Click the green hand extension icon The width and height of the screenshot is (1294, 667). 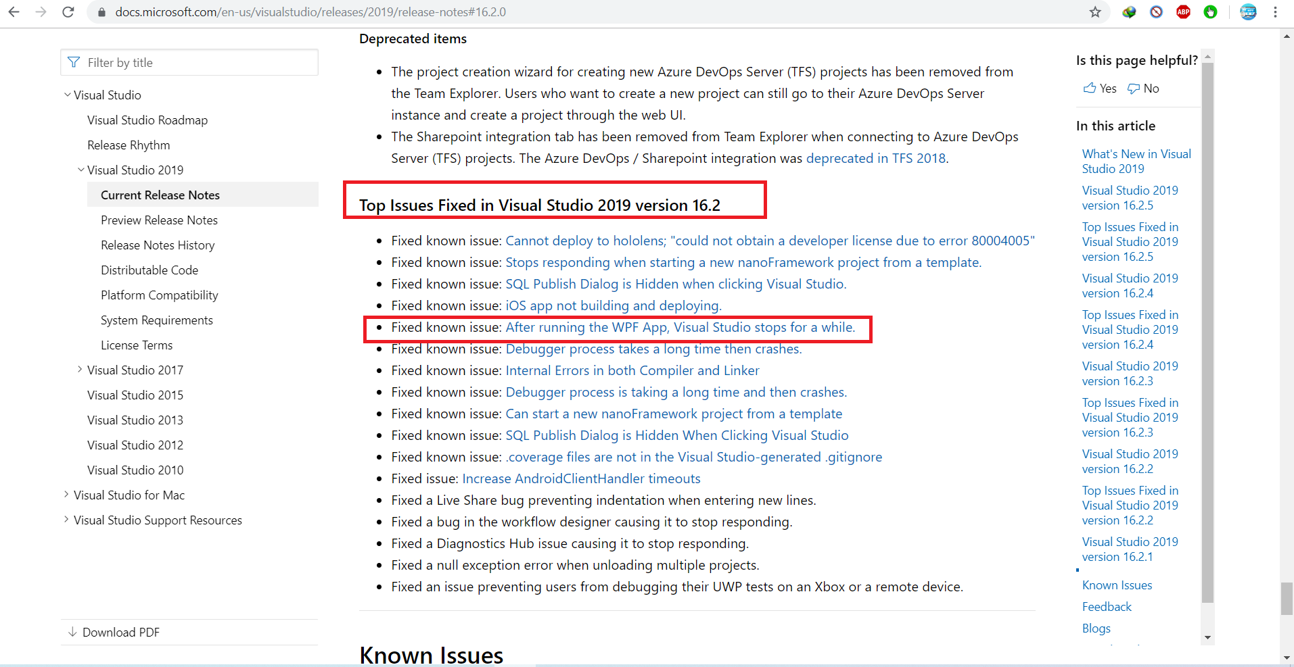coord(1210,12)
